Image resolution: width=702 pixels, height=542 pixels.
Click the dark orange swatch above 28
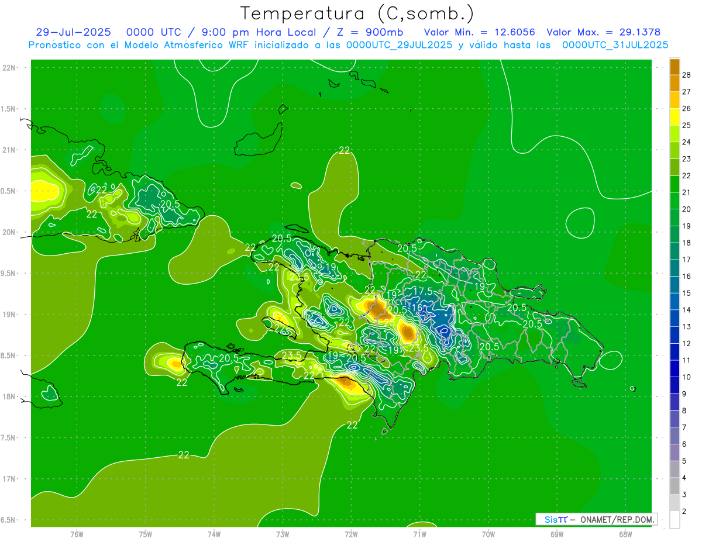(675, 67)
